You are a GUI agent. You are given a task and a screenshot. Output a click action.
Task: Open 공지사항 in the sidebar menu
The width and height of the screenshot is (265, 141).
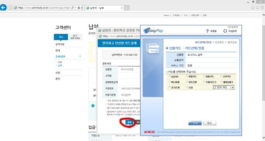(x=60, y=44)
